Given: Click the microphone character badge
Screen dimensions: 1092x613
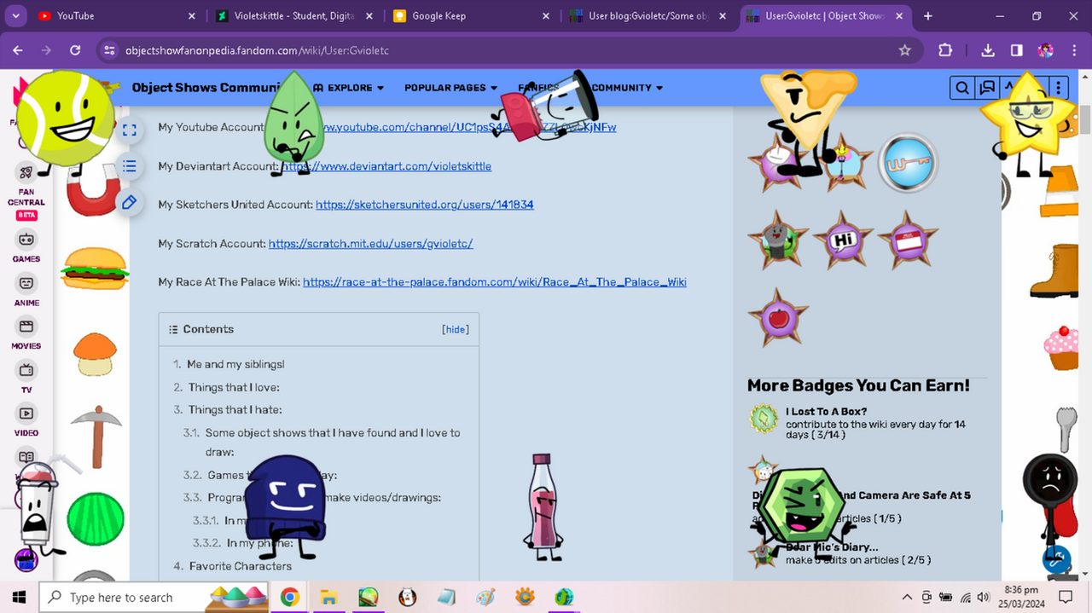Looking at the screenshot, I should click(778, 240).
